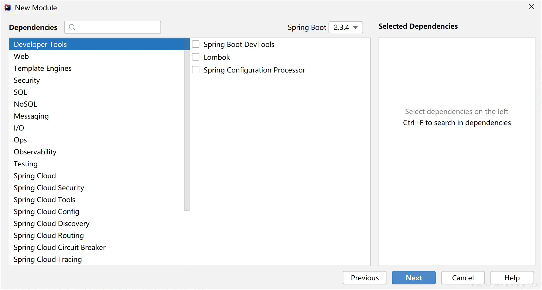Screen dimensions: 542x290
Task: Select the I/O category
Action: pos(97,128)
